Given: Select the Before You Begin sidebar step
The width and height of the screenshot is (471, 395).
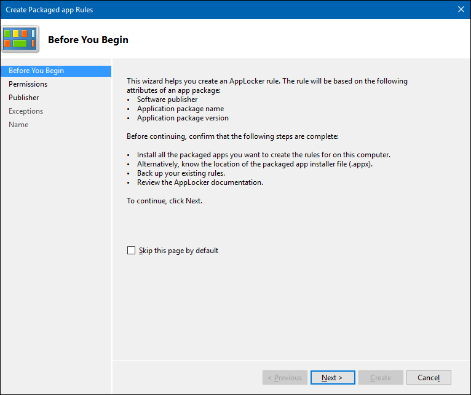Looking at the screenshot, I should (x=36, y=71).
